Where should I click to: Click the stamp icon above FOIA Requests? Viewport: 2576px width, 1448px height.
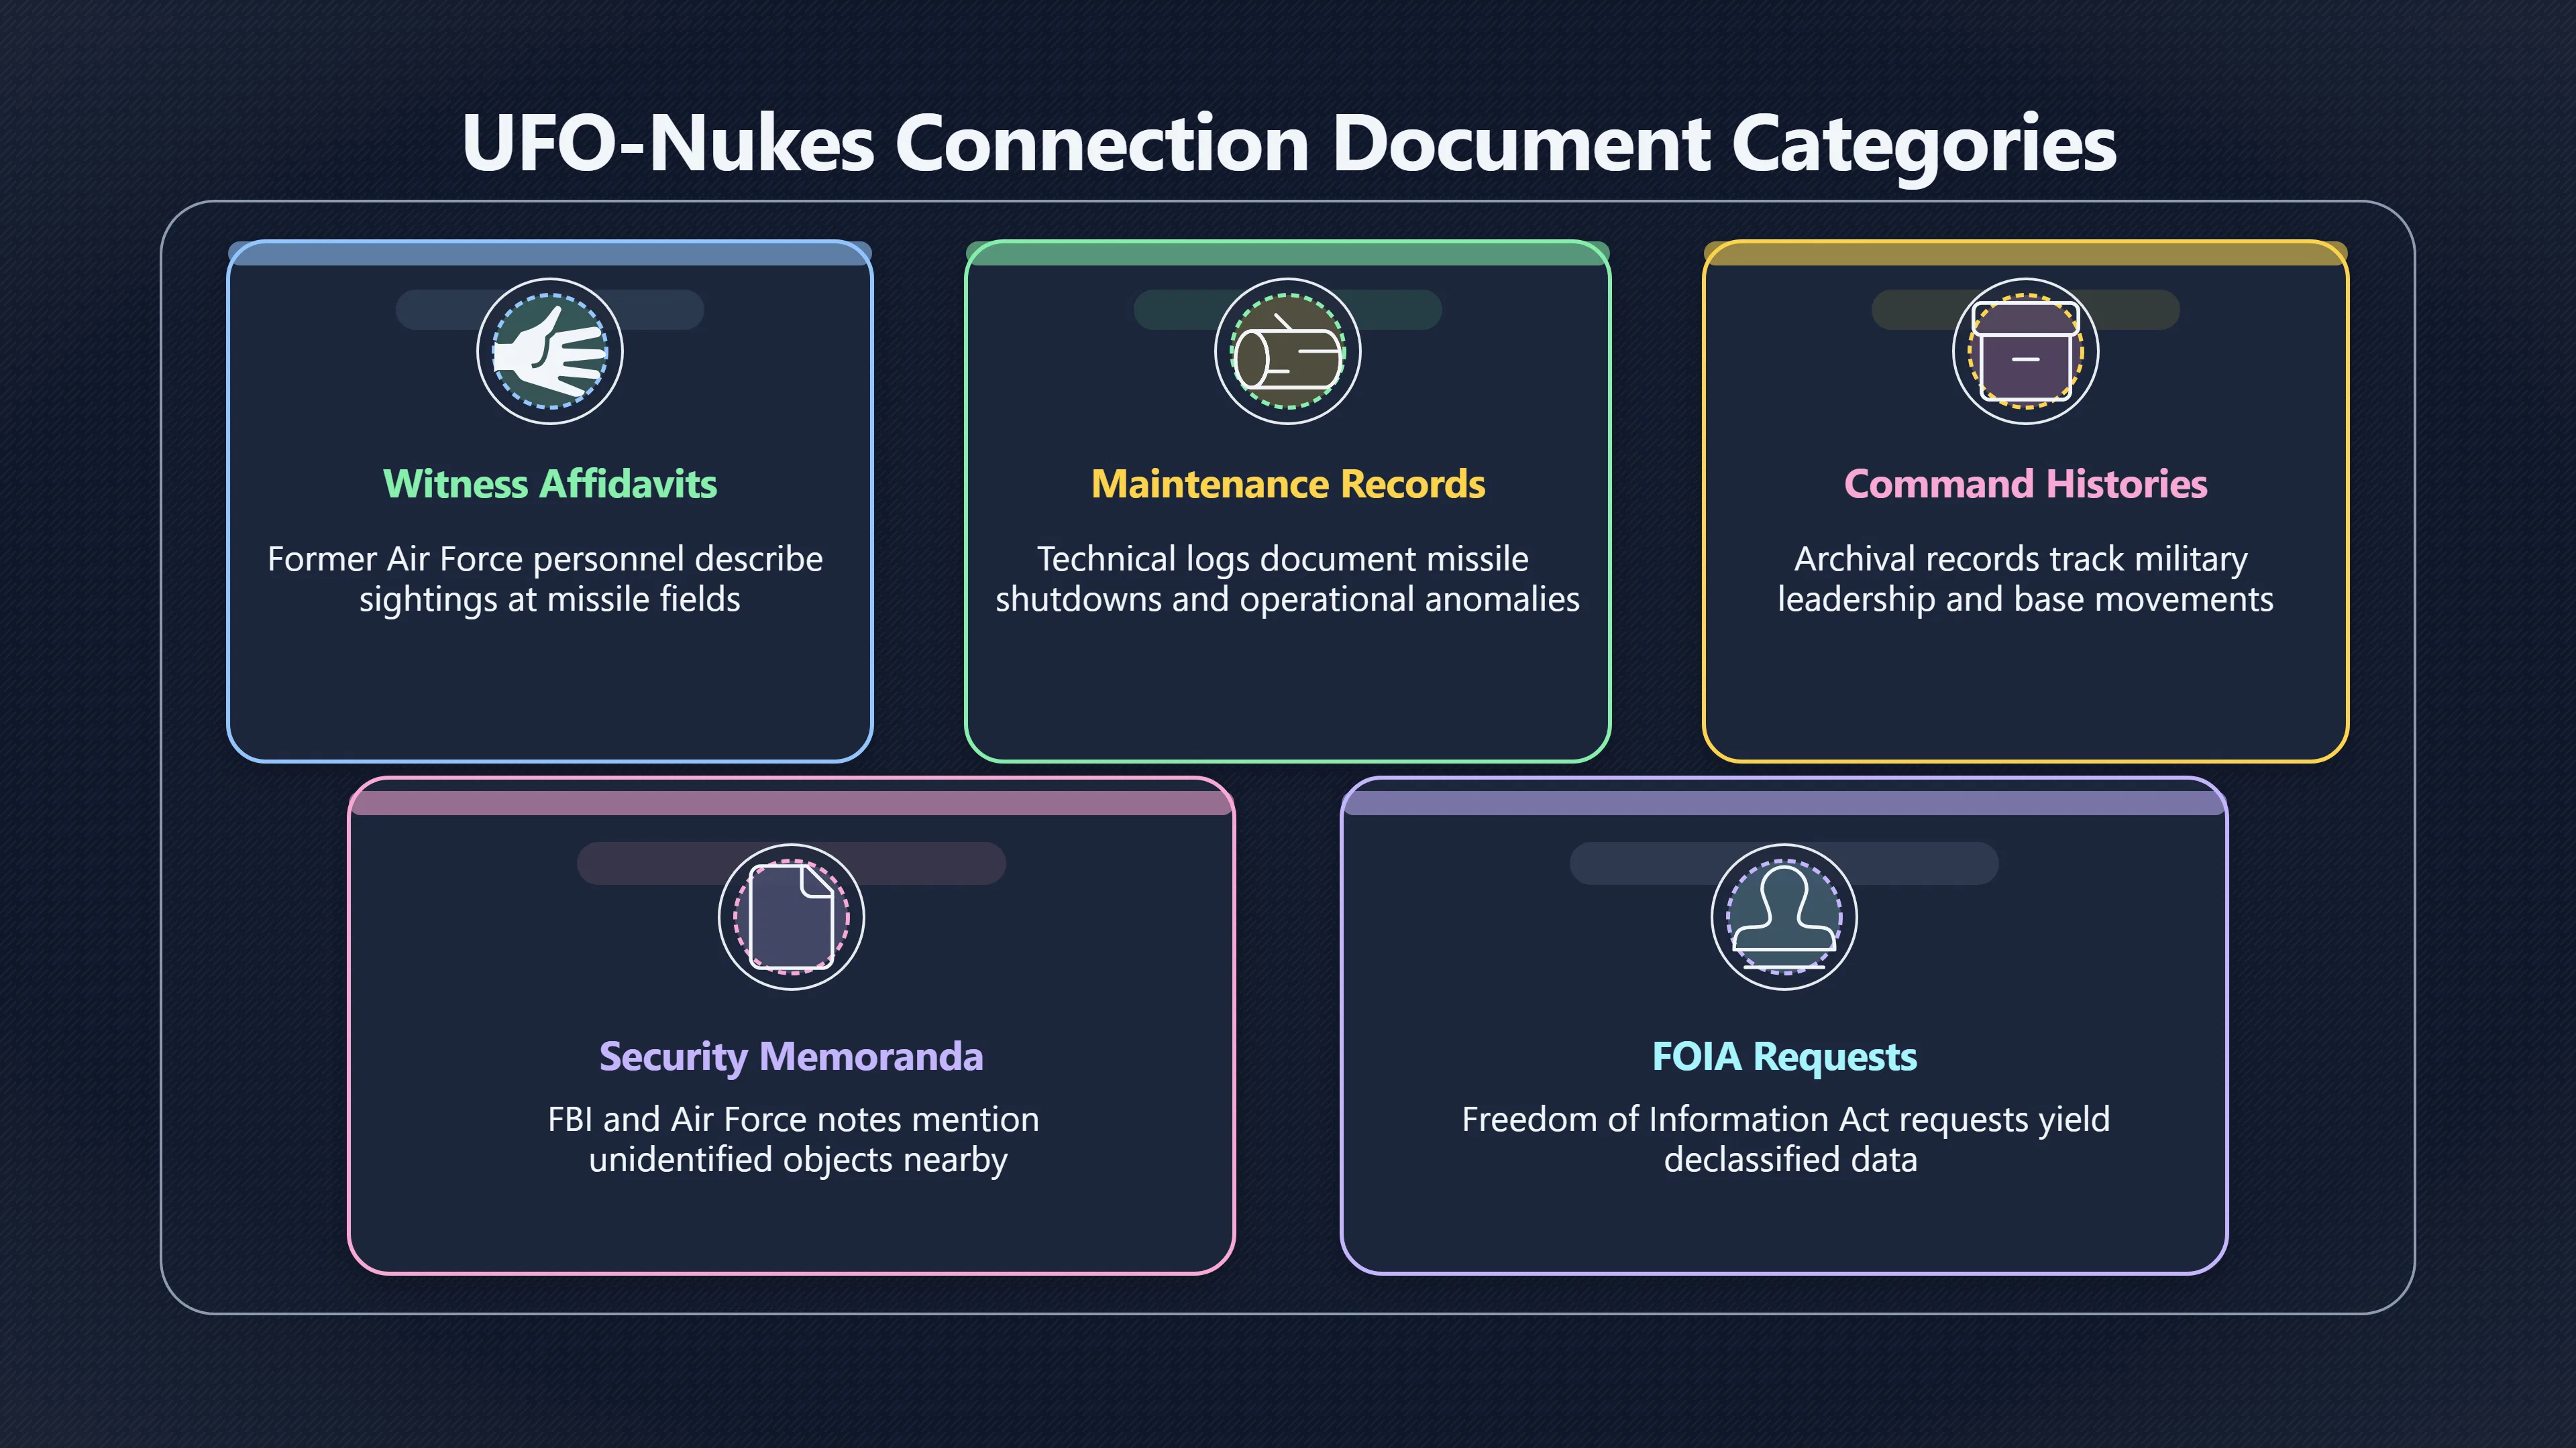pyautogui.click(x=1784, y=916)
